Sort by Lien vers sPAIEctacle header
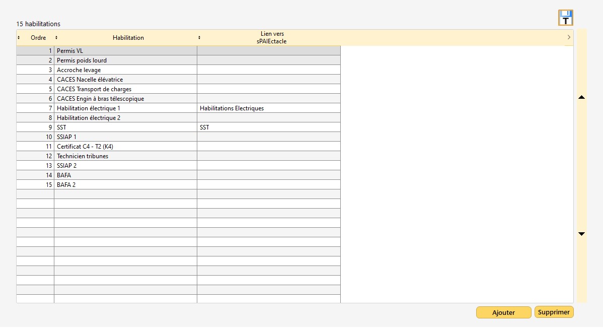Viewport: 603px width, 328px height. pyautogui.click(x=272, y=38)
